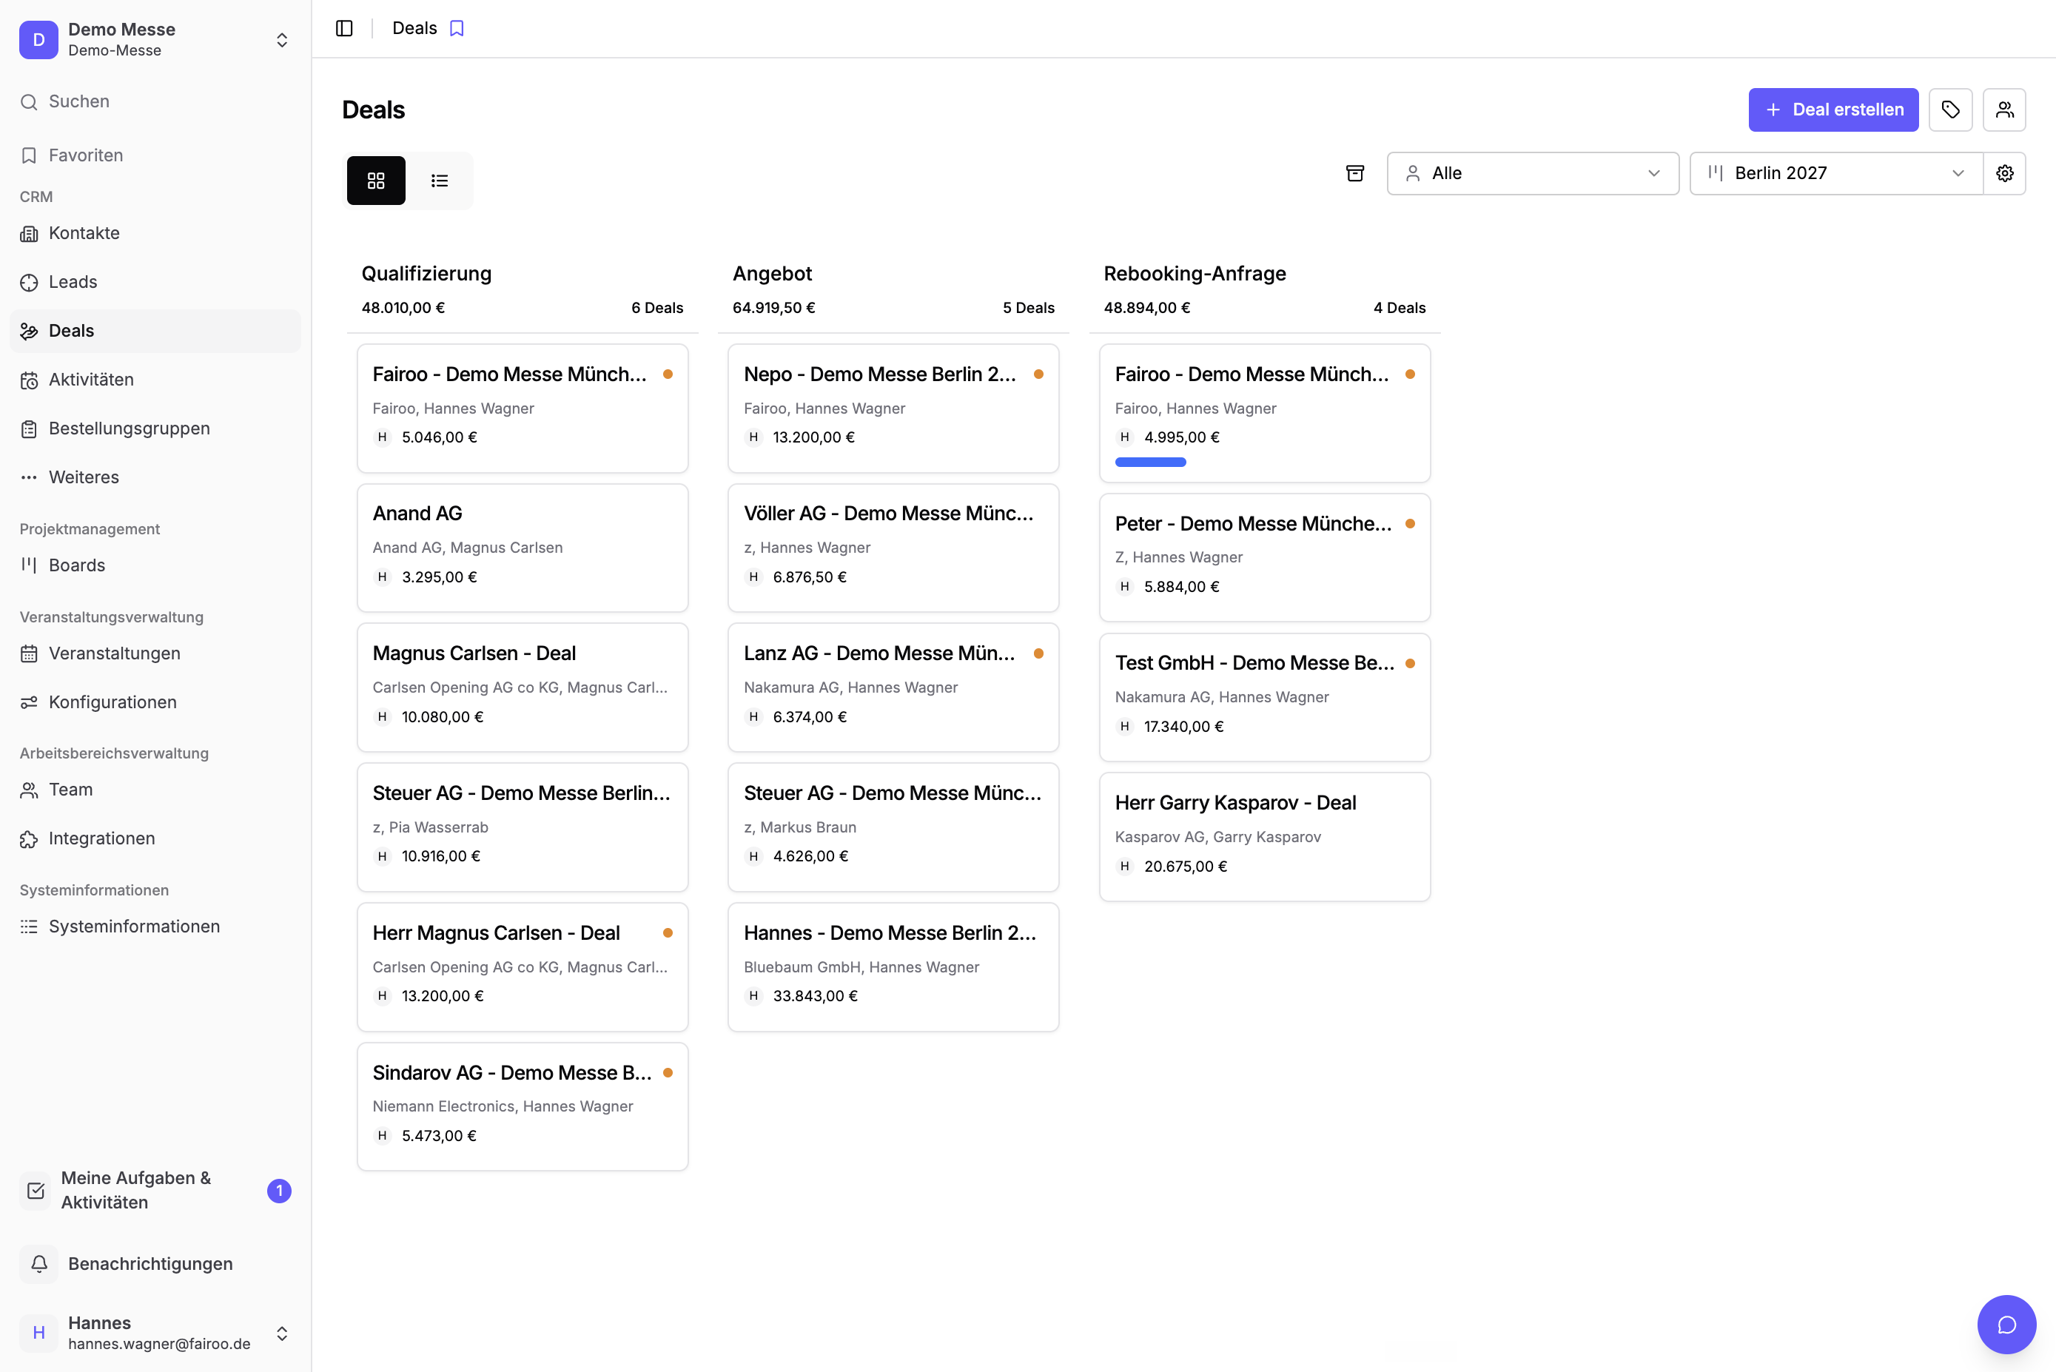Viewport: 2056px width, 1372px height.
Task: Open the users icon button beside tags
Action: tap(2004, 110)
